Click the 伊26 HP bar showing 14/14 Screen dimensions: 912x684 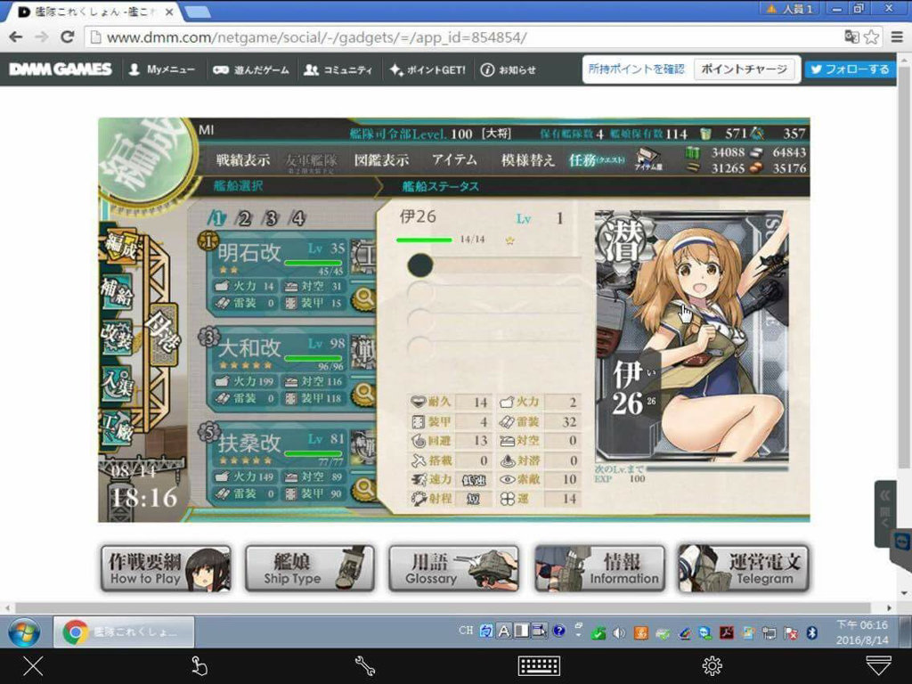tap(423, 240)
